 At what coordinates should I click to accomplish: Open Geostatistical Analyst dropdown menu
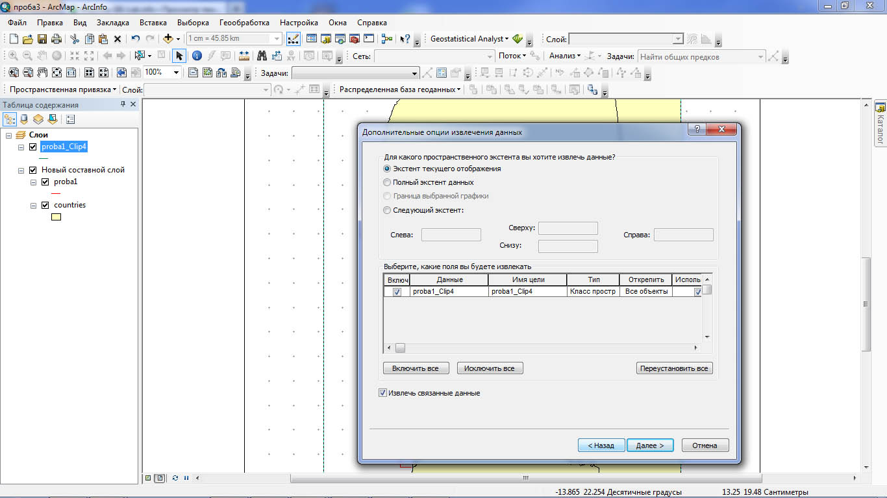coord(469,39)
